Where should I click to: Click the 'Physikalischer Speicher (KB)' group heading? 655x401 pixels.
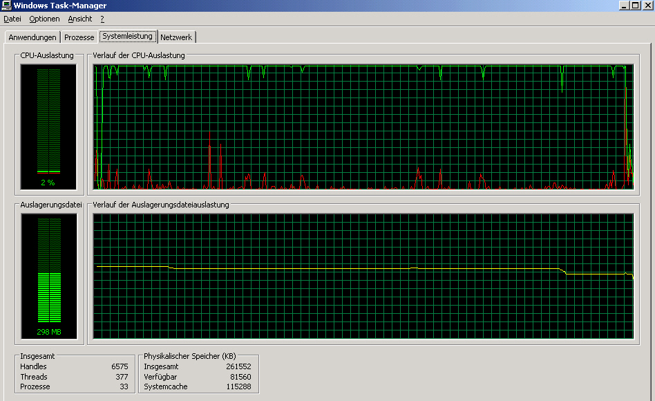click(x=189, y=356)
